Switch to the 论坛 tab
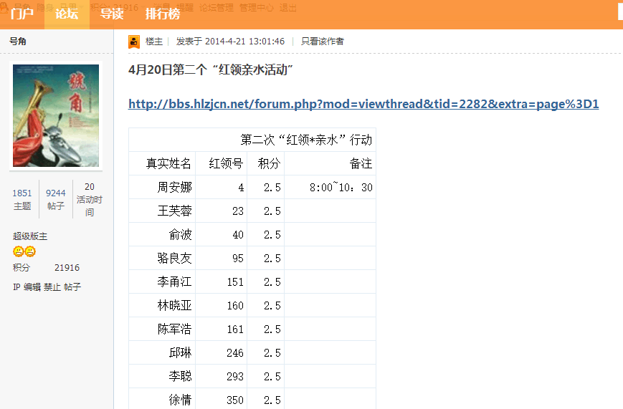This screenshot has width=623, height=409. (x=67, y=14)
